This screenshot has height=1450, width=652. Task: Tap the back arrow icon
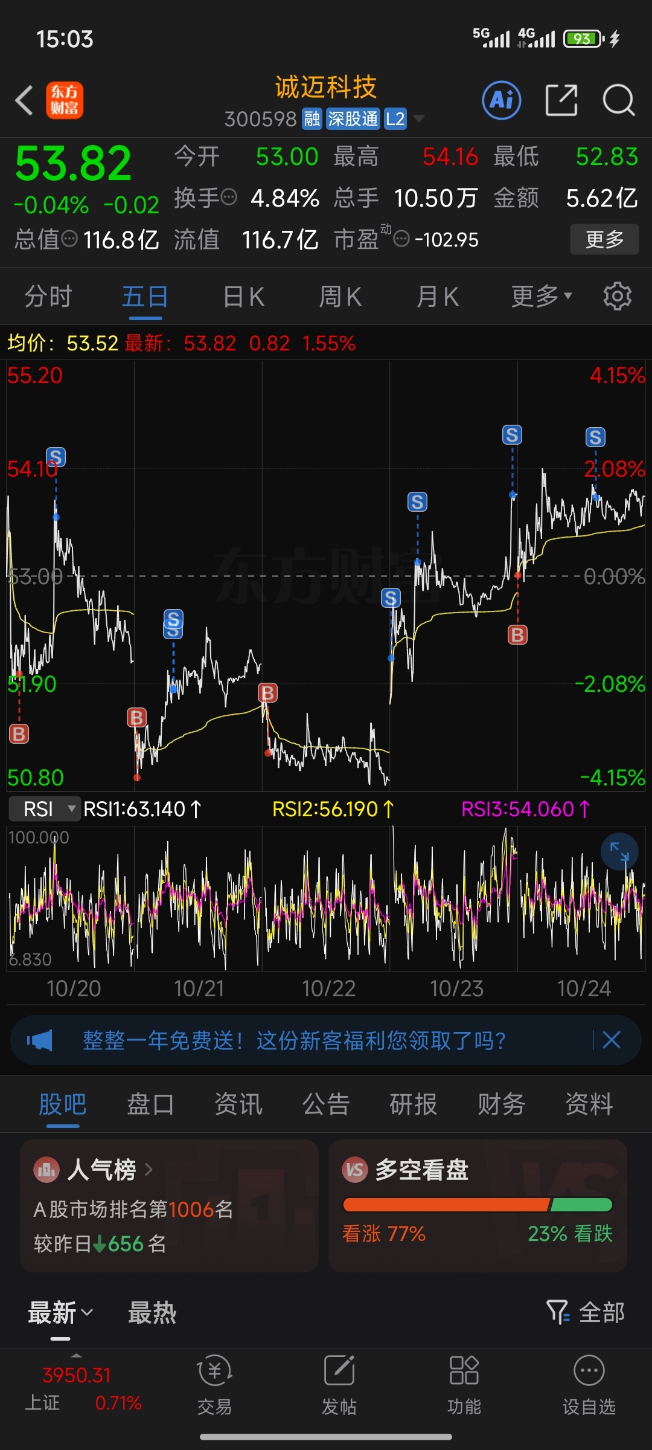click(x=24, y=100)
